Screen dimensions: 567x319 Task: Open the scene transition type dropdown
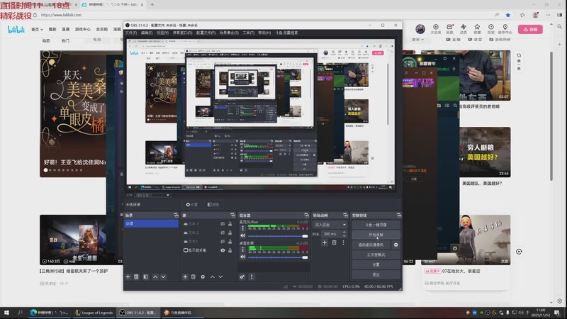(x=330, y=225)
